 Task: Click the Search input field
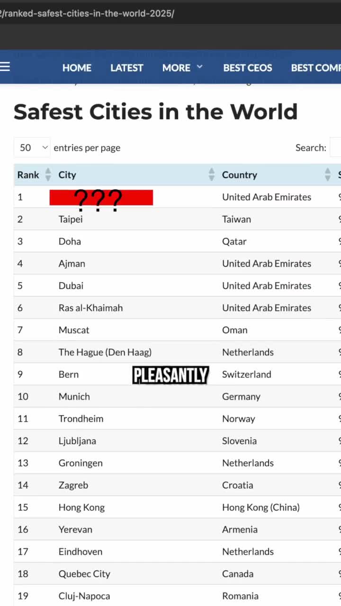coord(336,148)
